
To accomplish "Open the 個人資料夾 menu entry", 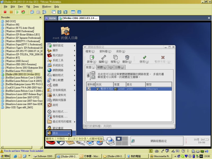I will pyautogui.click(x=61, y=95).
